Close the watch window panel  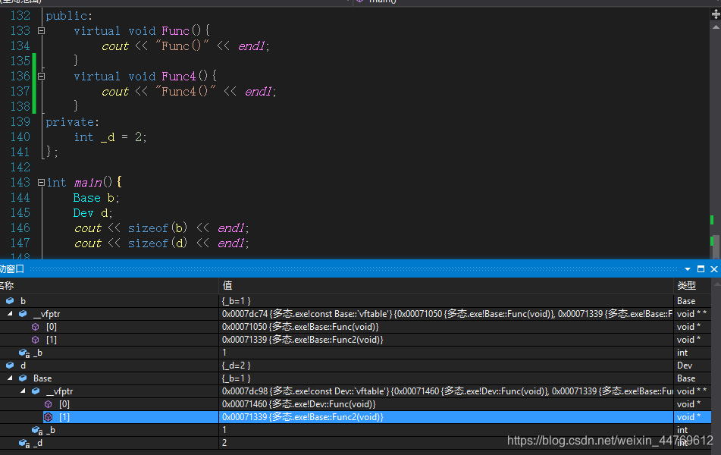pyautogui.click(x=714, y=269)
